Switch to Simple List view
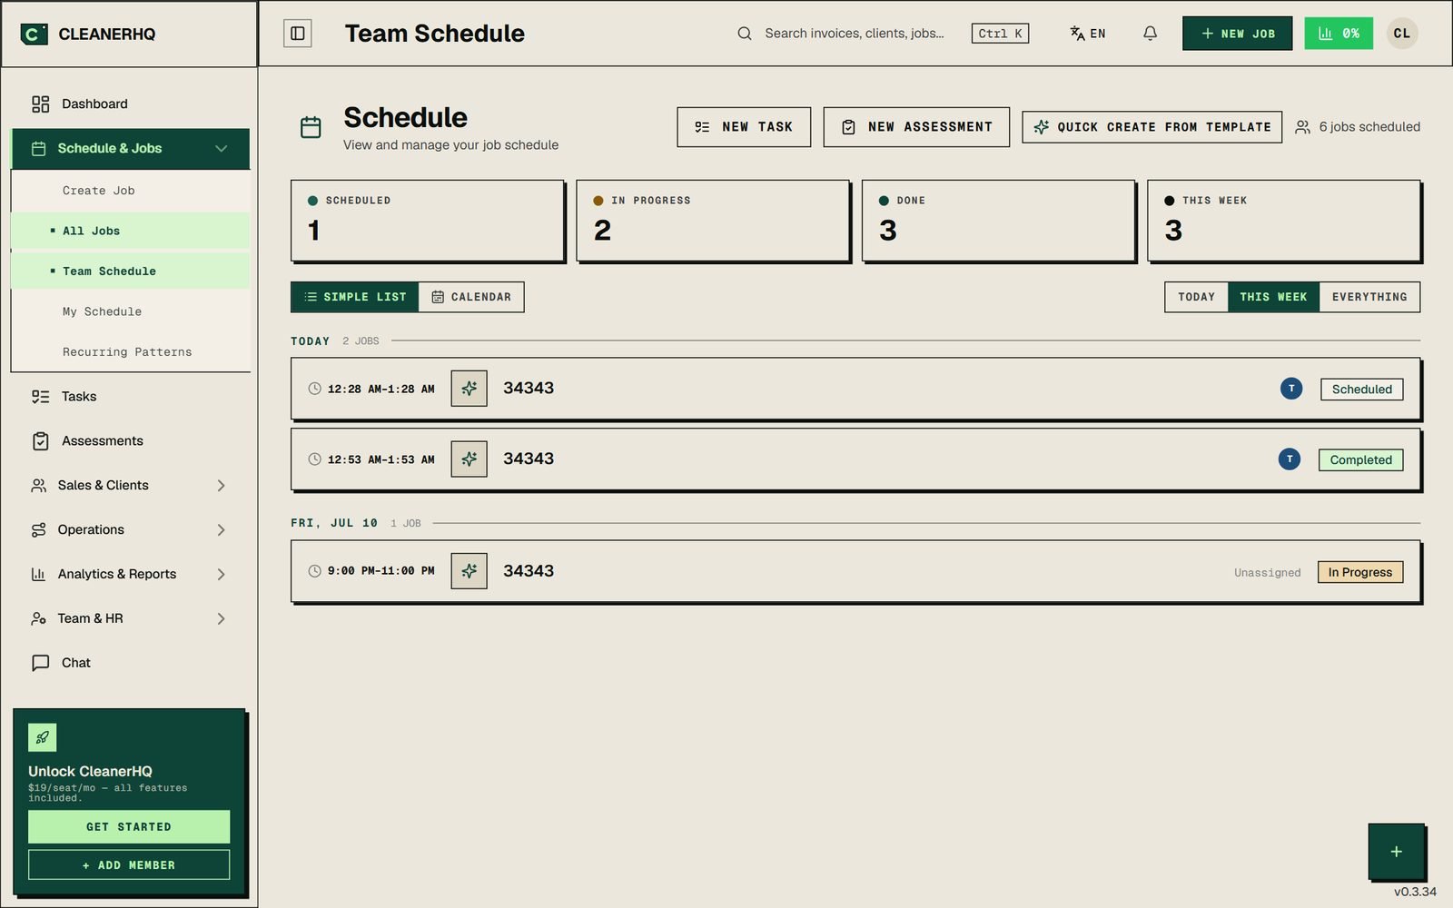Image resolution: width=1453 pixels, height=908 pixels. click(355, 297)
